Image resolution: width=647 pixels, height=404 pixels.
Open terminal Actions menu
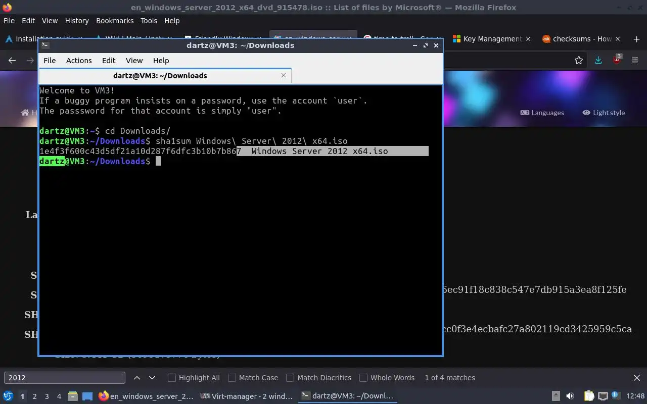(x=79, y=60)
